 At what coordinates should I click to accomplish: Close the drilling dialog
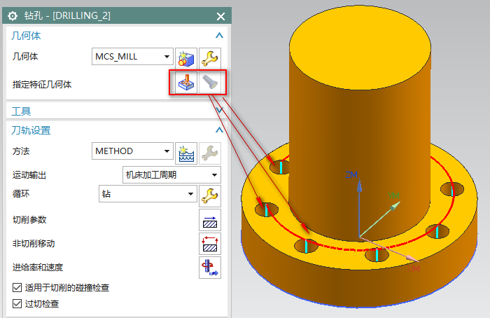(x=220, y=16)
